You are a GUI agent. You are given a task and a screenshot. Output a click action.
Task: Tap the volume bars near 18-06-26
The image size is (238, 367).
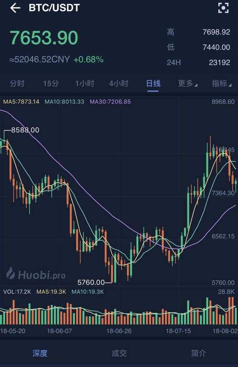point(119,317)
